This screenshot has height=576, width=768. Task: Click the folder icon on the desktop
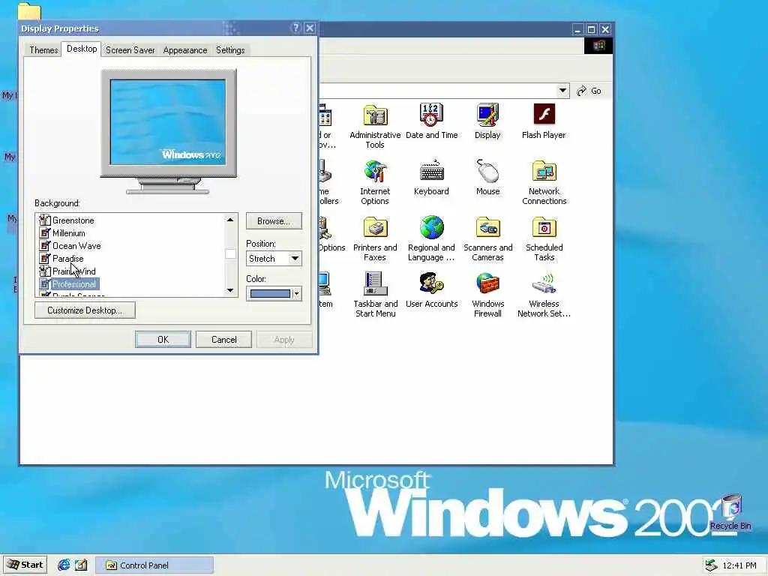tap(29, 11)
